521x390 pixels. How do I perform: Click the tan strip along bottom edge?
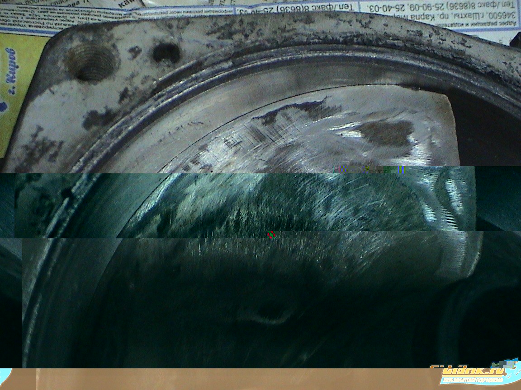(226, 379)
